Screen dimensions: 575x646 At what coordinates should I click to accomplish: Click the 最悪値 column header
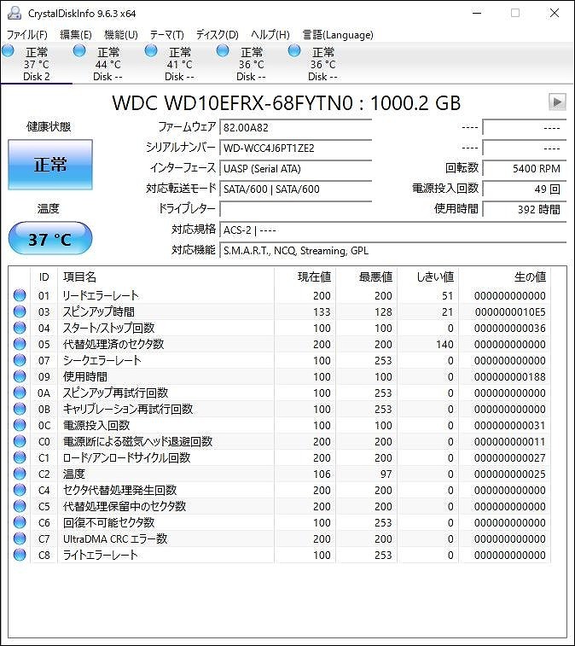click(367, 276)
